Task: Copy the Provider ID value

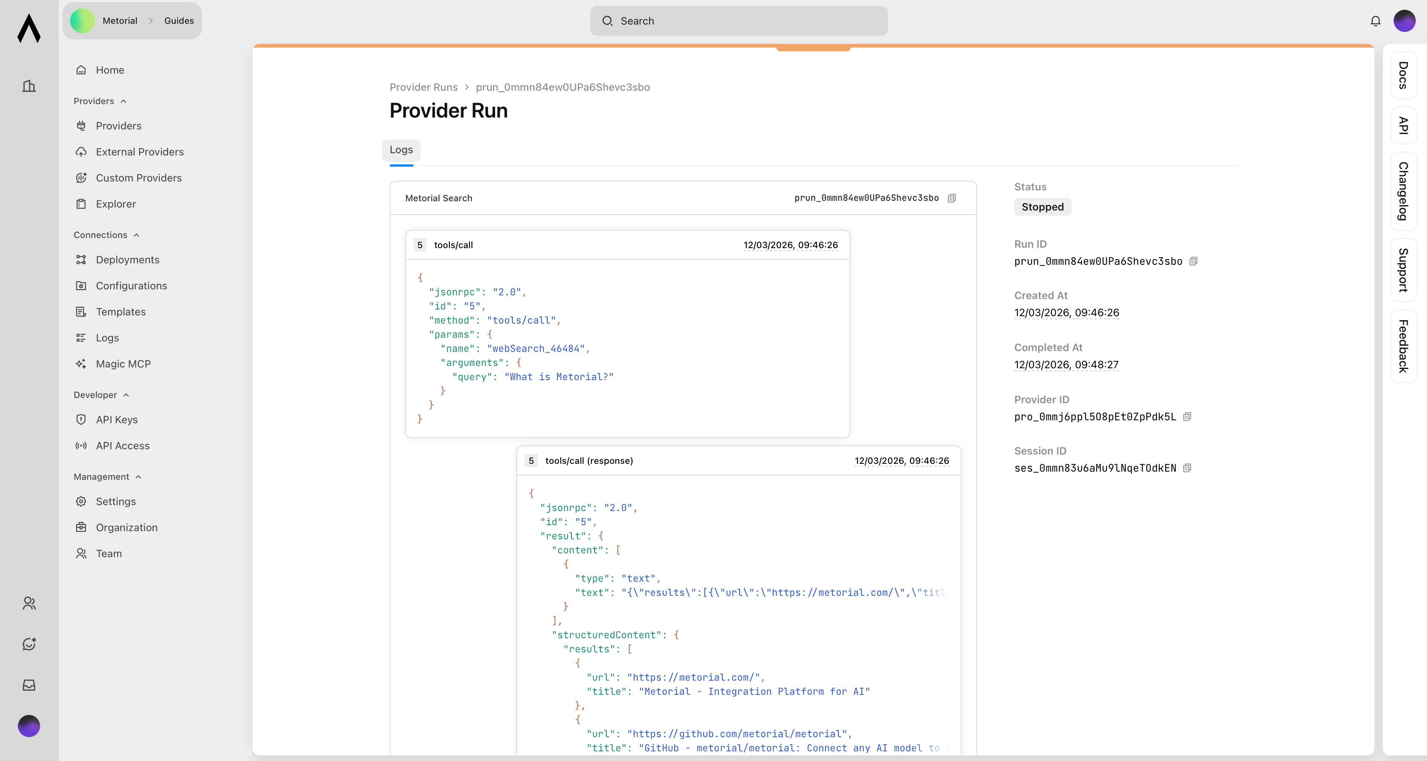Action: coord(1186,417)
